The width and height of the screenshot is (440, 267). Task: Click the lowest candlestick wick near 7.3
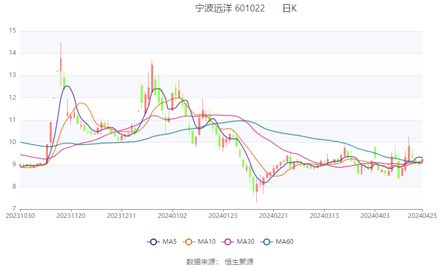(256, 188)
